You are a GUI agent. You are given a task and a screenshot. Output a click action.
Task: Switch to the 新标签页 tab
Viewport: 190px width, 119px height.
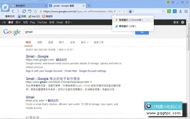pyautogui.click(x=29, y=6)
